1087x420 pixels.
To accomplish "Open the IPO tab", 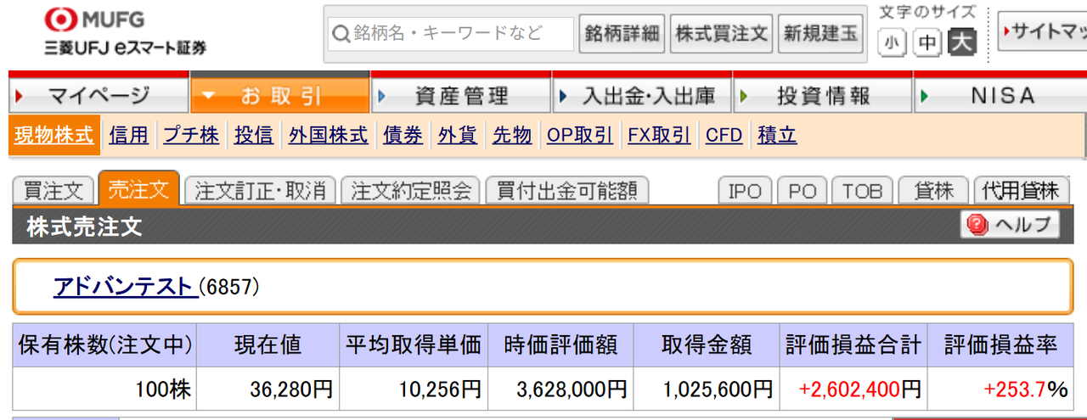I will (x=745, y=190).
